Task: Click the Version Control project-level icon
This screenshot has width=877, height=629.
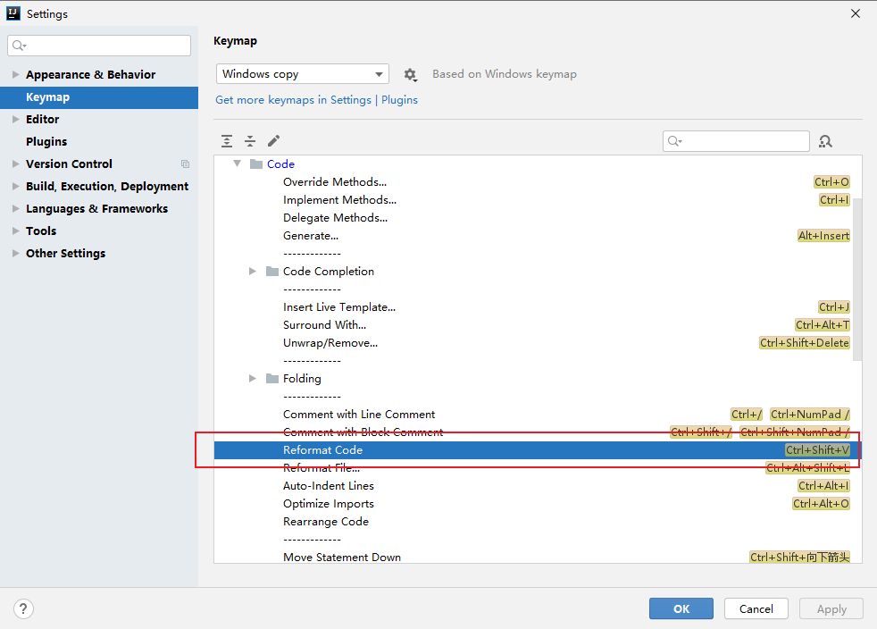Action: [185, 164]
